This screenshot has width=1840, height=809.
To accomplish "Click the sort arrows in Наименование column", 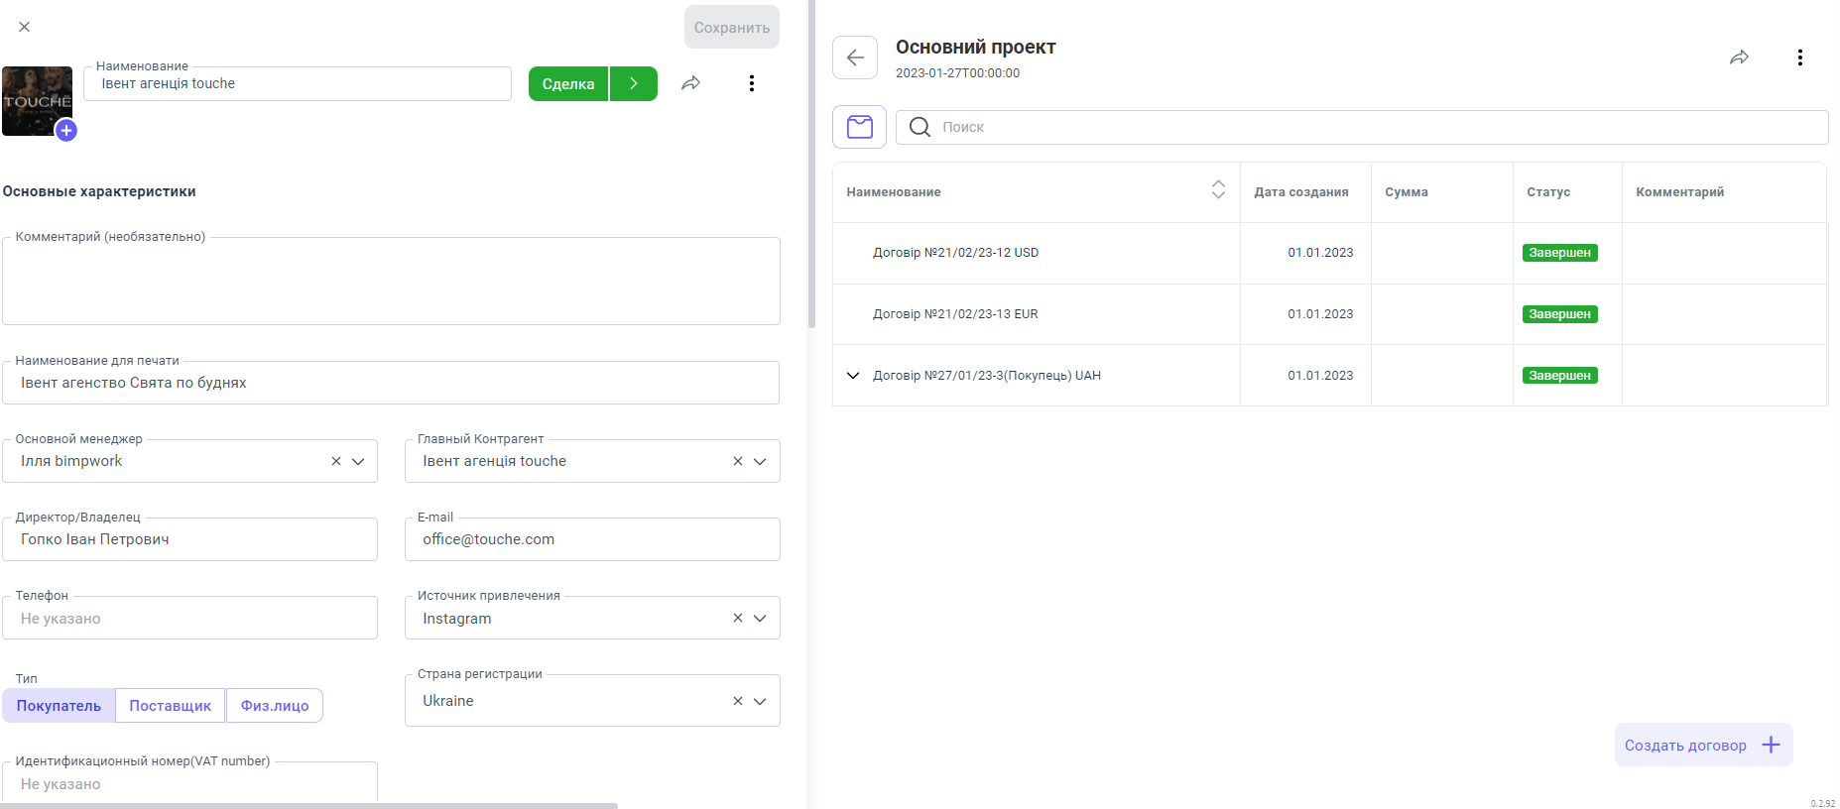I will point(1218,190).
